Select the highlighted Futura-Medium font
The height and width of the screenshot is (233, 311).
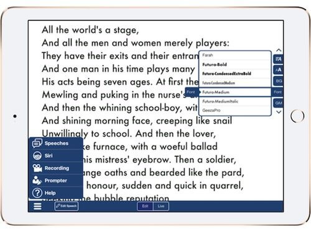pos(235,92)
